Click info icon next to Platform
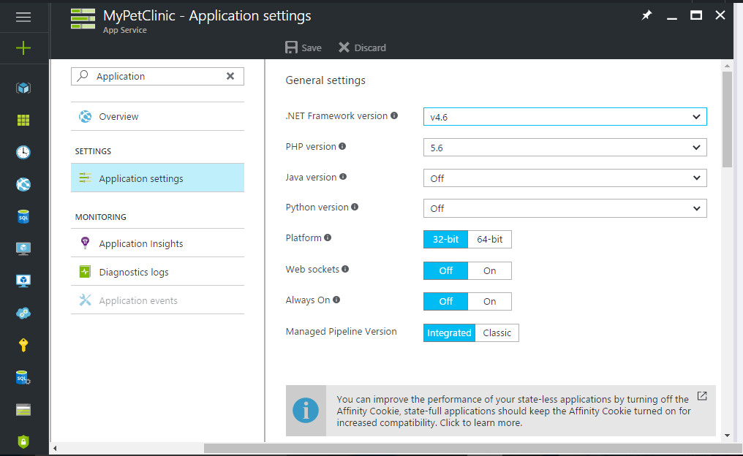 click(328, 237)
